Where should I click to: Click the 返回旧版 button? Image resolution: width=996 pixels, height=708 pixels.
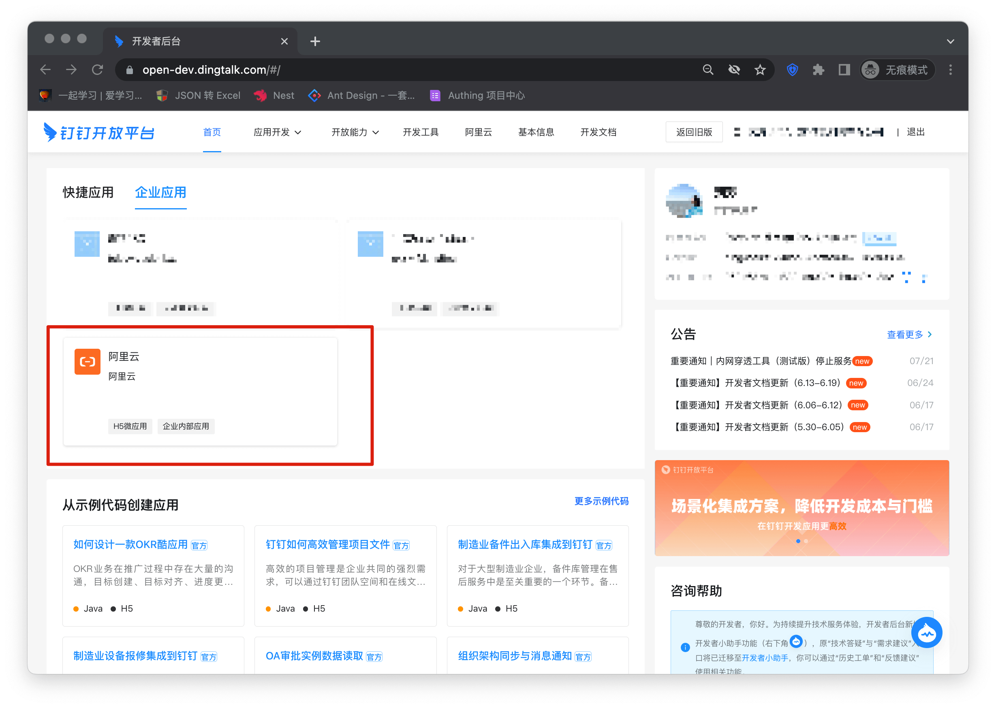pyautogui.click(x=694, y=132)
